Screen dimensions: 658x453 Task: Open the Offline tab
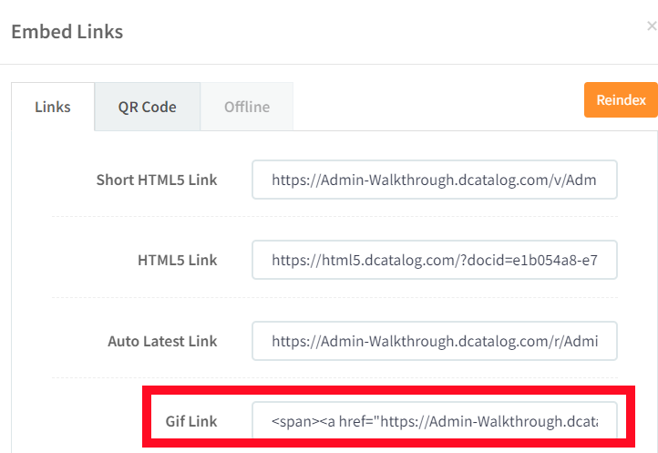click(x=247, y=107)
